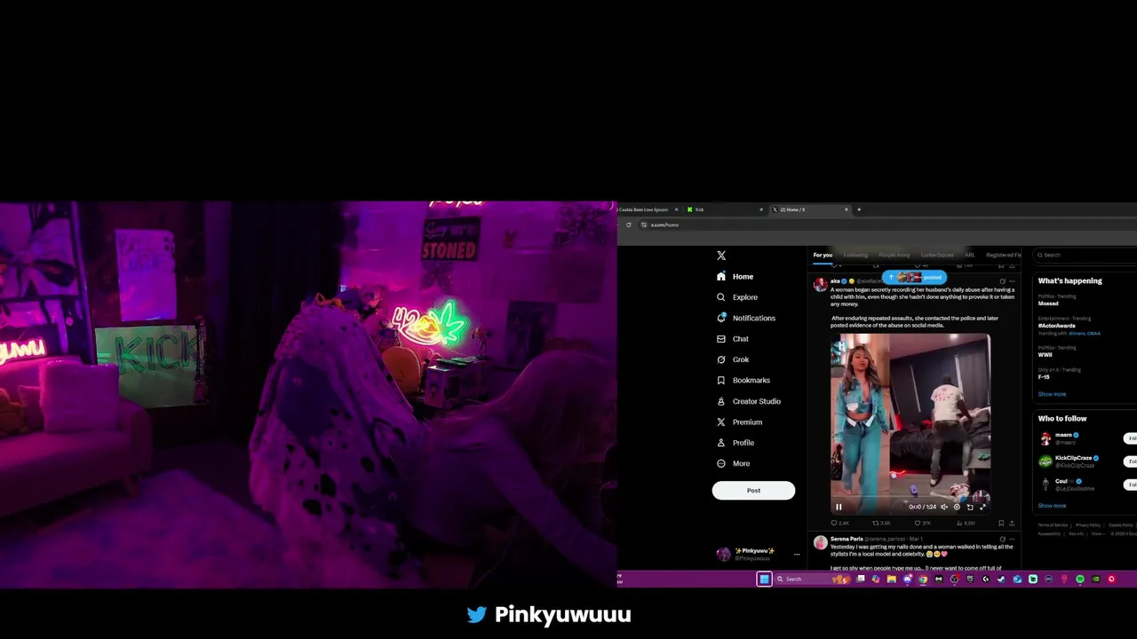Open Google Chrome from the taskbar

pos(923,580)
